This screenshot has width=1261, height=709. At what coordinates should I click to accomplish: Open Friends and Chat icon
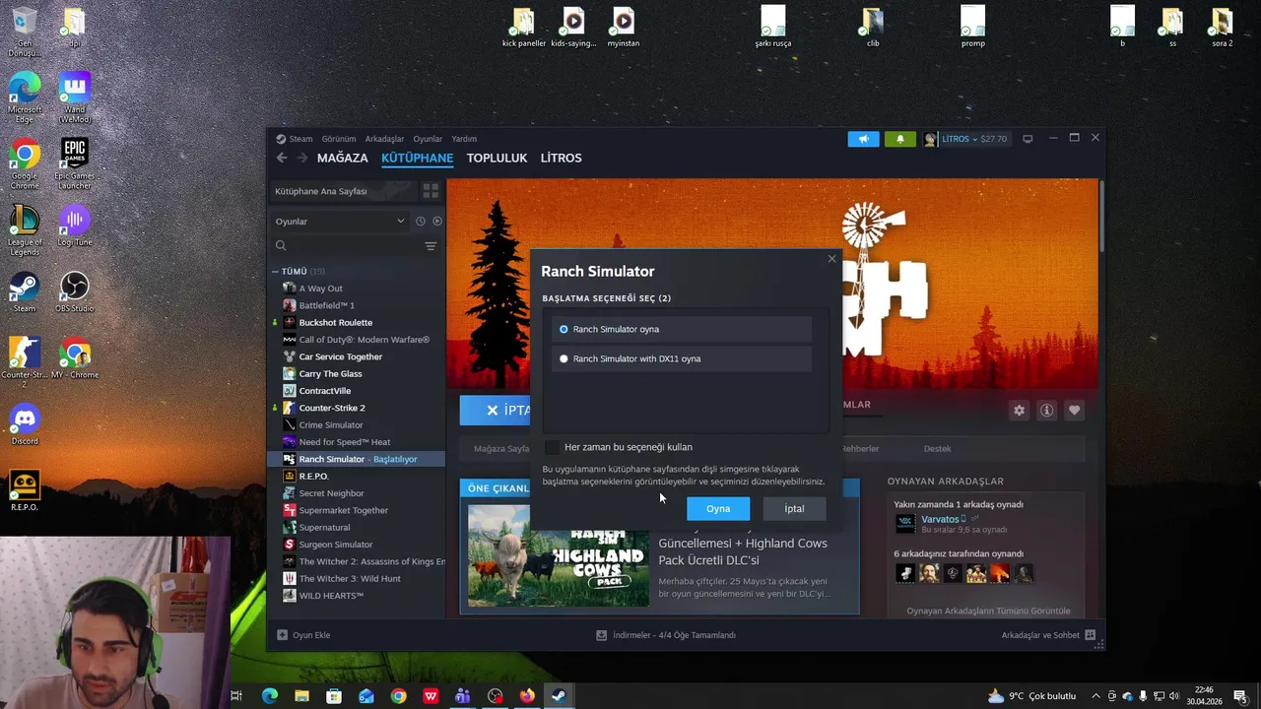click(x=1091, y=635)
